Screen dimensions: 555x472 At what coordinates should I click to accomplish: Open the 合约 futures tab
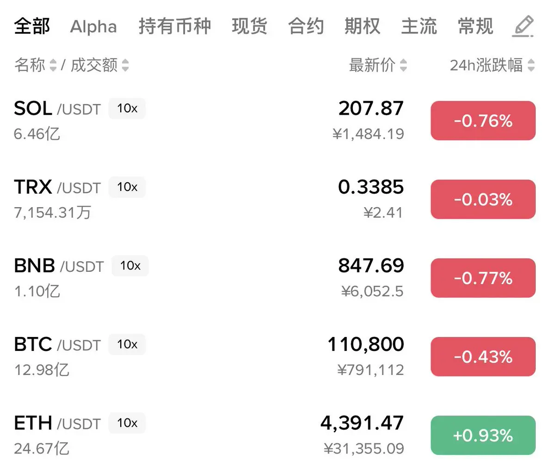point(306,26)
